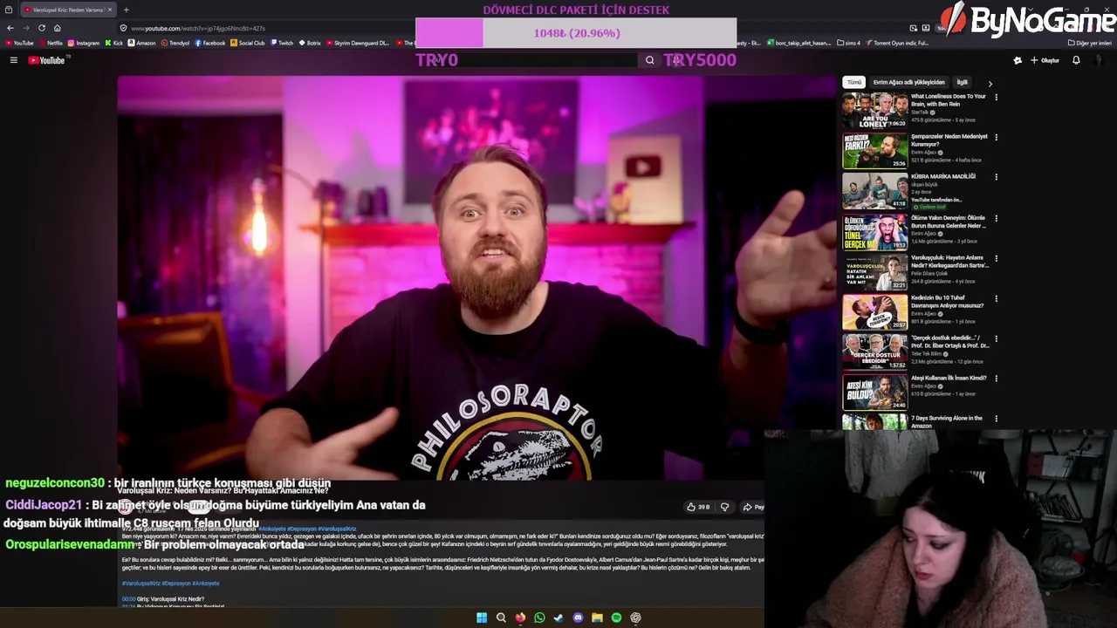This screenshot has width=1117, height=628.
Task: Click the share Paylaş arrow button
Action: pos(752,507)
